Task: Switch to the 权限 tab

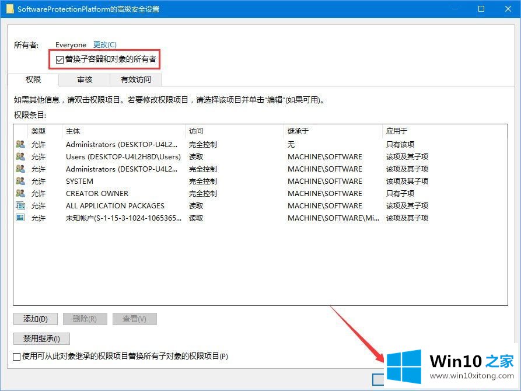Action: click(x=33, y=80)
